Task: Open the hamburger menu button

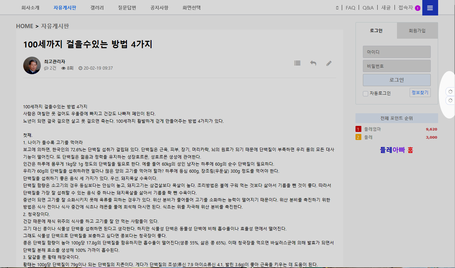Action: click(430, 8)
